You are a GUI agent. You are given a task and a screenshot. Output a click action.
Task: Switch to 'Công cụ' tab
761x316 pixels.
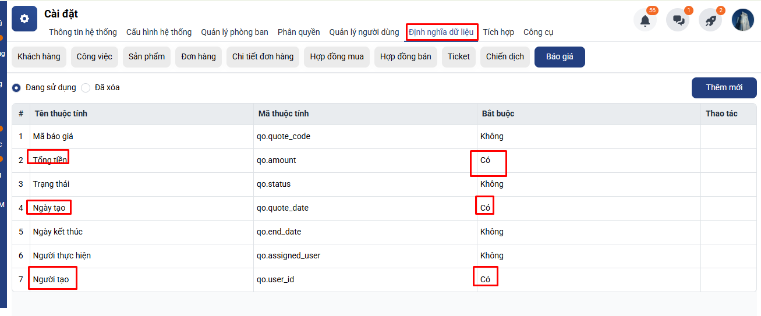(538, 32)
